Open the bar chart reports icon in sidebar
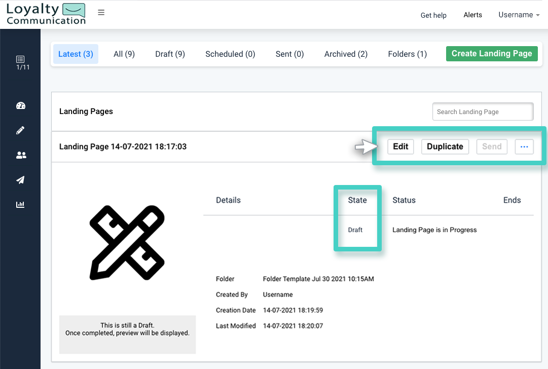Viewport: 548px width, 369px height. 21,204
